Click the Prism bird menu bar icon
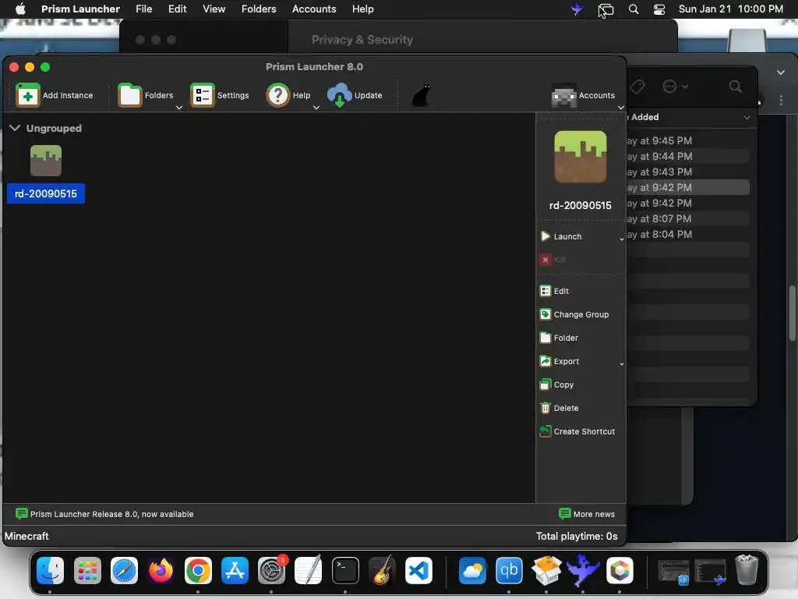The height and width of the screenshot is (599, 798). pyautogui.click(x=577, y=9)
